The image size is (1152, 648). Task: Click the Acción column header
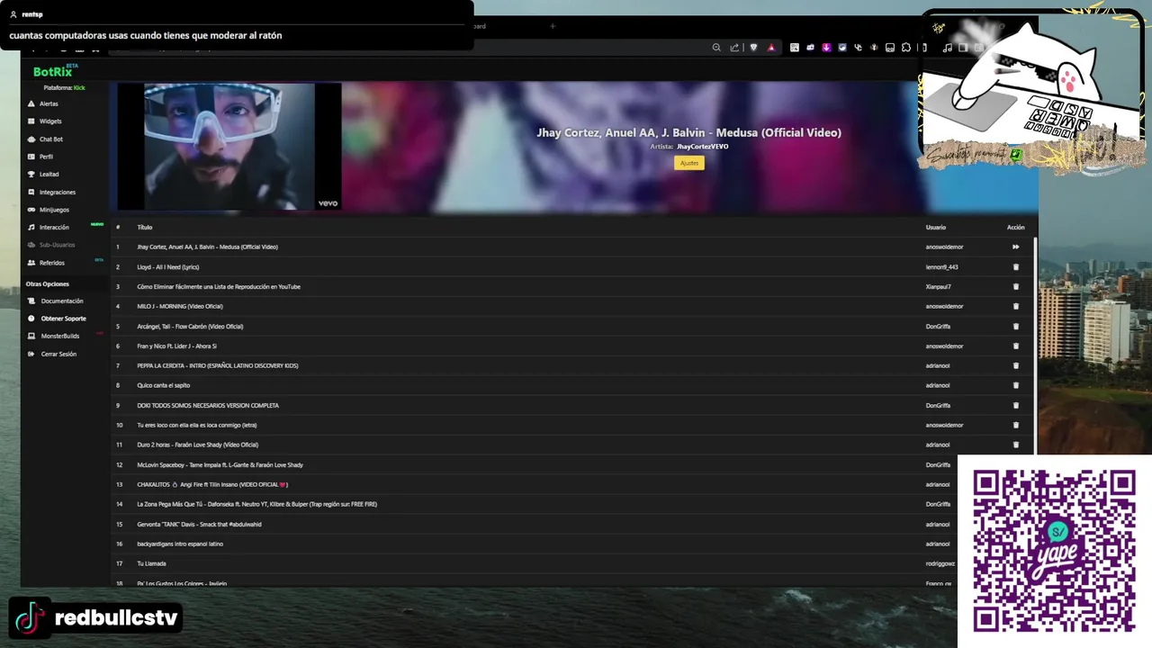point(1016,228)
